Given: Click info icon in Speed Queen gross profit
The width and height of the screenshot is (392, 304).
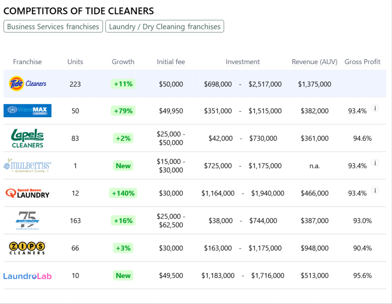Looking at the screenshot, I should (x=375, y=190).
